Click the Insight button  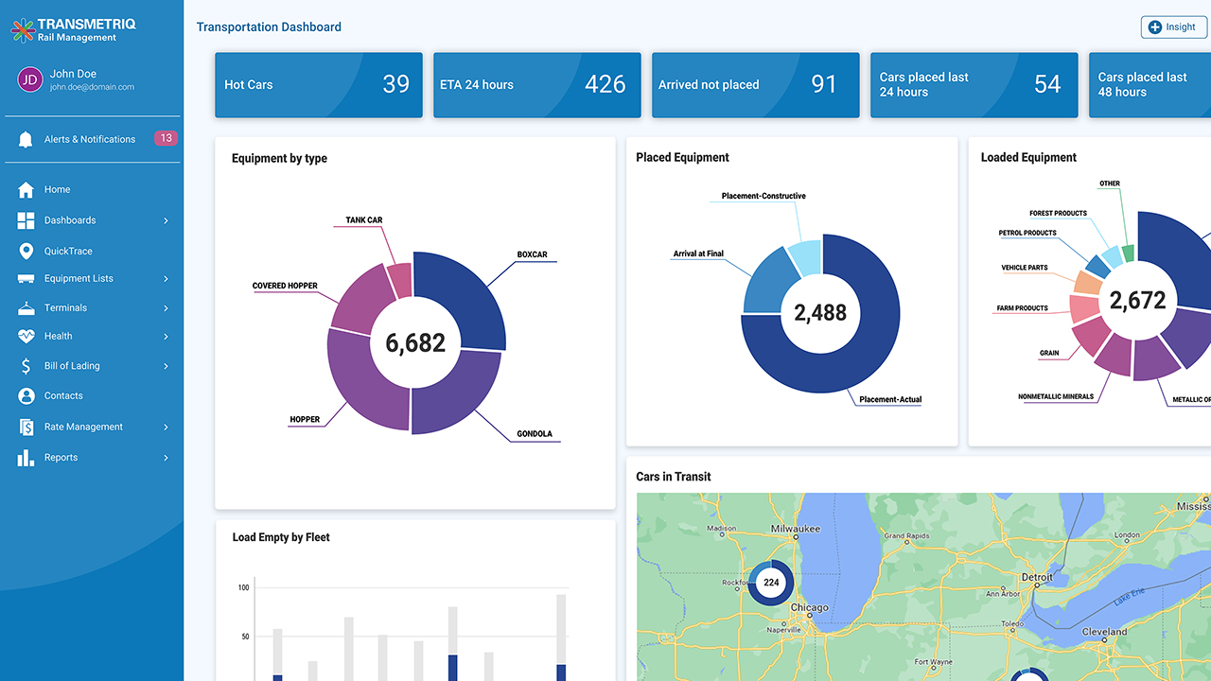pos(1173,26)
